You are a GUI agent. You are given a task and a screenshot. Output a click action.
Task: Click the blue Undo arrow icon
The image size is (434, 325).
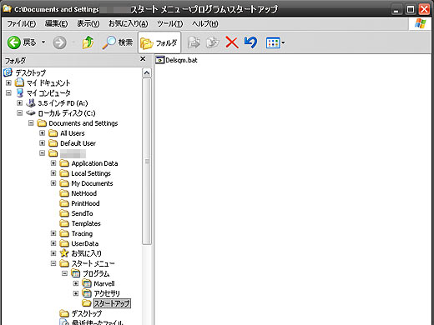250,42
